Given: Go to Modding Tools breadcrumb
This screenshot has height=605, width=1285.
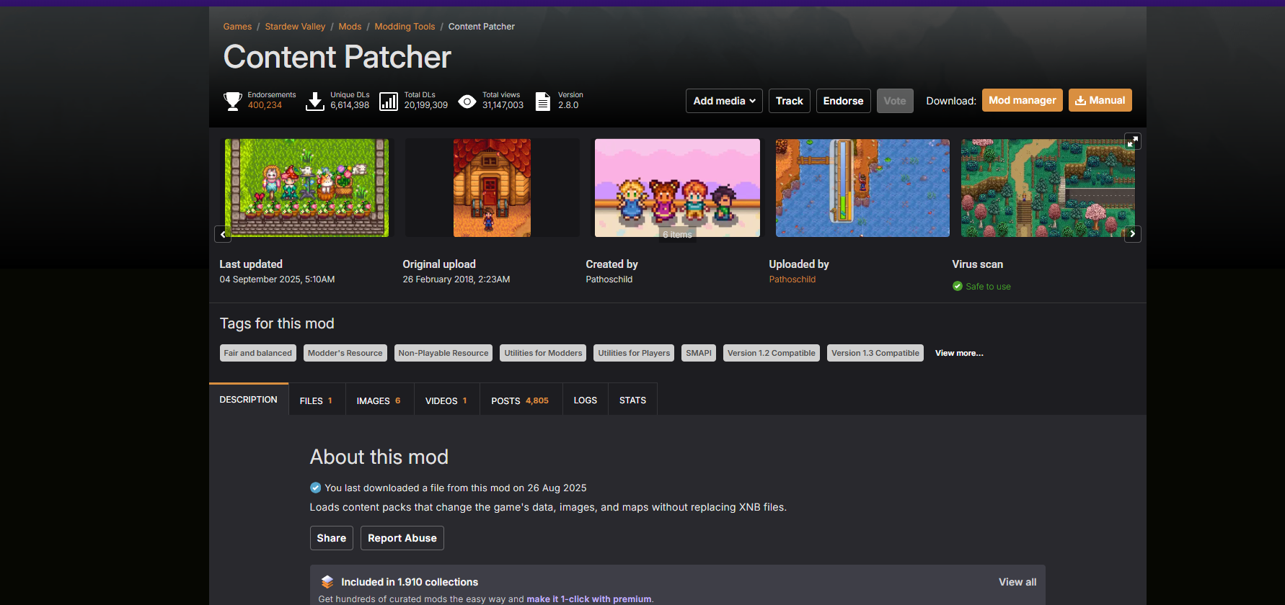Looking at the screenshot, I should coord(405,27).
